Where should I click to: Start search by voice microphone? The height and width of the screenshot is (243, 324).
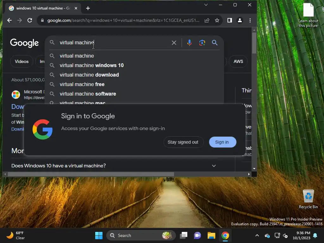[x=189, y=43]
